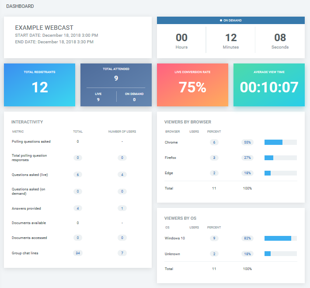Click VIEWERS BY OS heading
The height and width of the screenshot is (288, 310).
180,218
